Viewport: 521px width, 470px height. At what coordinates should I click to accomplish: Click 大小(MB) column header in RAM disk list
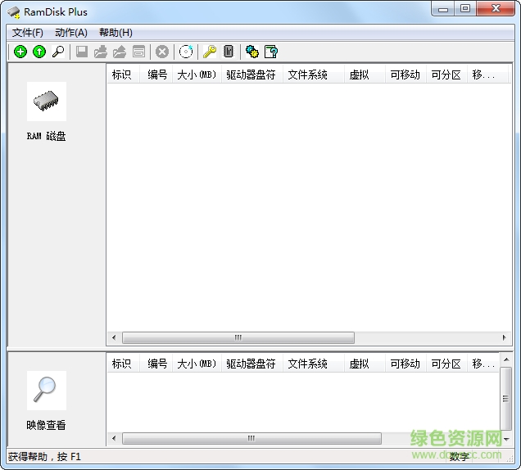tap(197, 75)
